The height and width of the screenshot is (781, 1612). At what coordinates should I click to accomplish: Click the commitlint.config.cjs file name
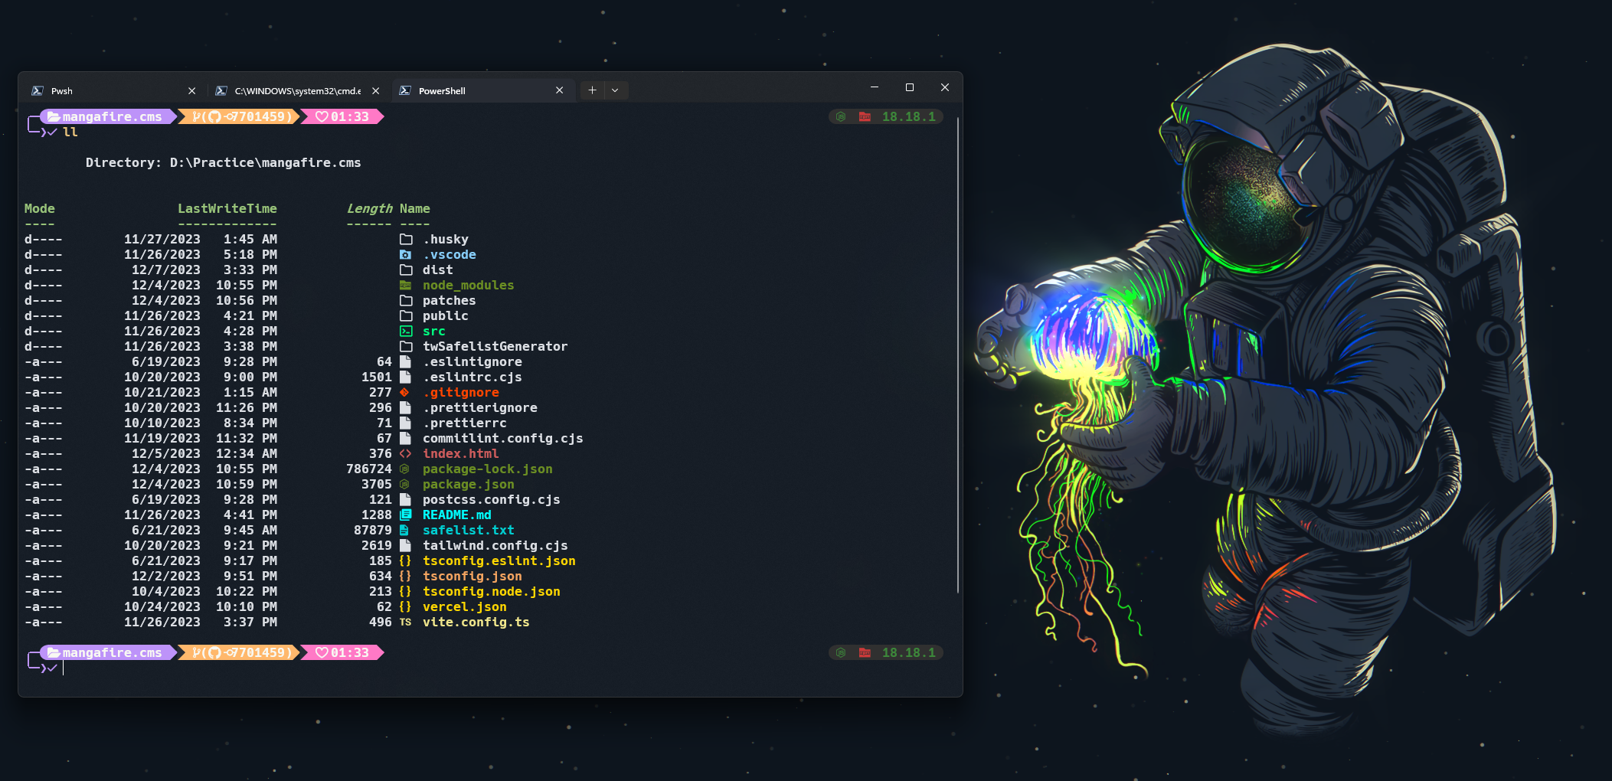click(x=502, y=439)
